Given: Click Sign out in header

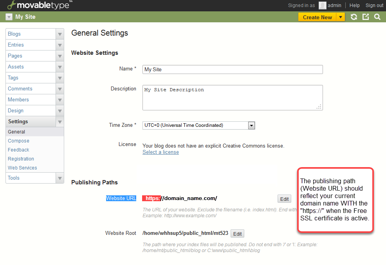Looking at the screenshot, I should (374, 5).
